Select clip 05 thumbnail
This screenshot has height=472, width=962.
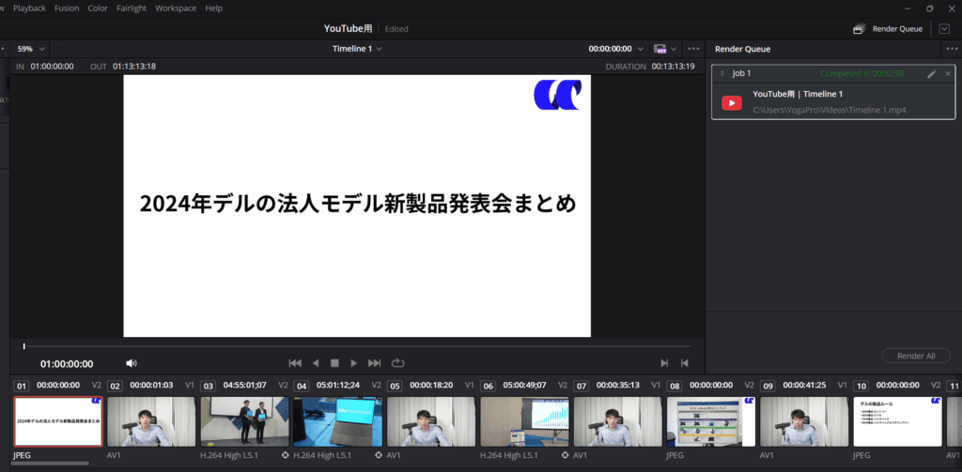point(431,421)
